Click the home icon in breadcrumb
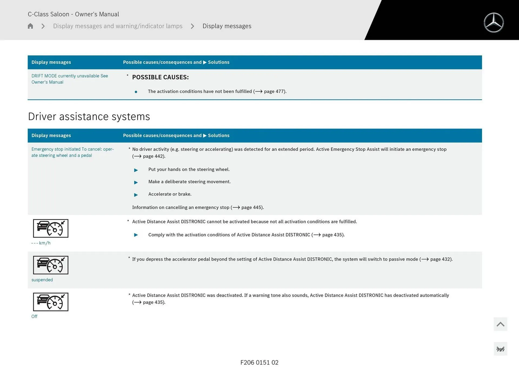This screenshot has height=367, width=519. tap(30, 26)
